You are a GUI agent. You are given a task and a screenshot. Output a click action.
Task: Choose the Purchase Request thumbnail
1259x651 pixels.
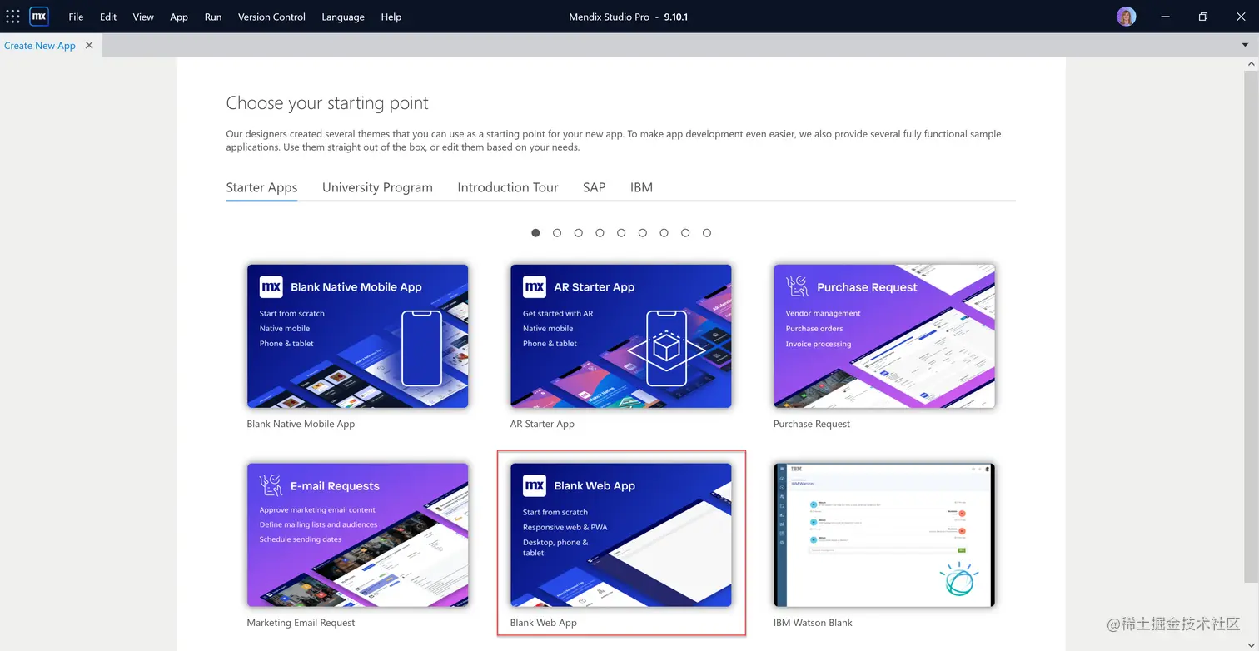[x=884, y=336]
